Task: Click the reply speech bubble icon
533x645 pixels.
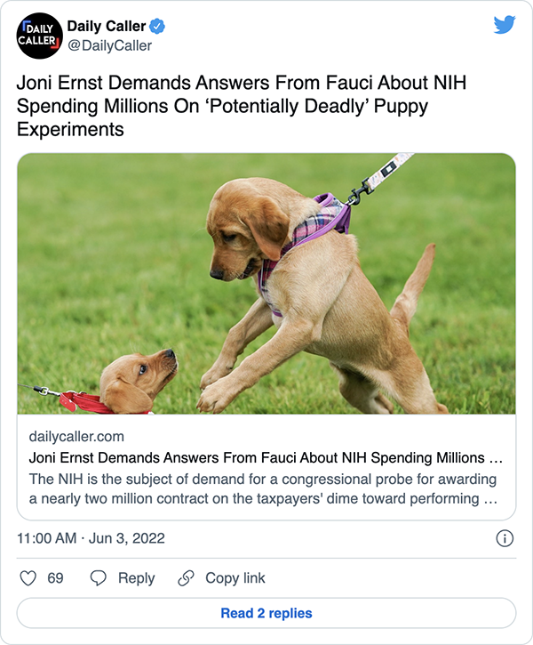Action: 99,578
